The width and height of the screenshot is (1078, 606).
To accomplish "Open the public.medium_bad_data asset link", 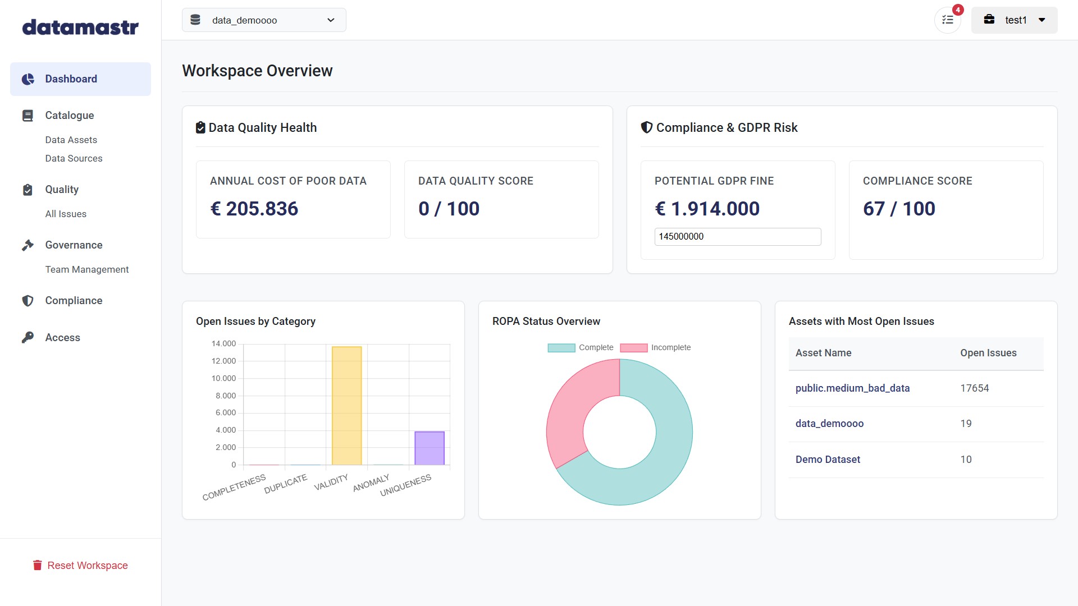I will (852, 388).
